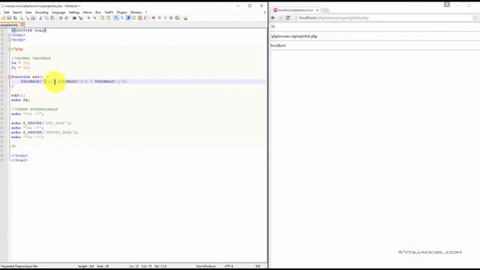Open the Search menu
This screenshot has height=270, width=480.
[17, 13]
